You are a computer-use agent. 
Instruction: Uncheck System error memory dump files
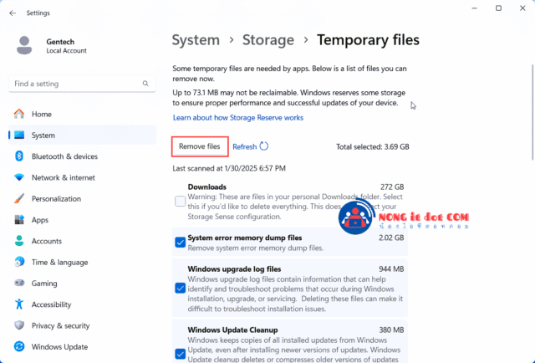(x=181, y=242)
